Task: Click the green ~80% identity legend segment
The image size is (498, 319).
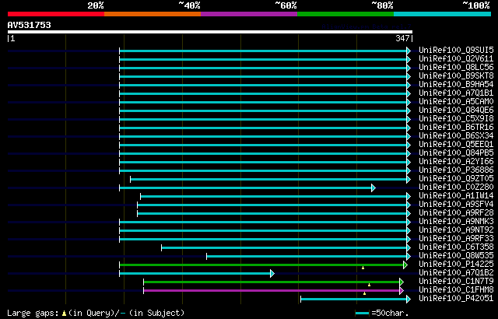Action: pyautogui.click(x=345, y=14)
